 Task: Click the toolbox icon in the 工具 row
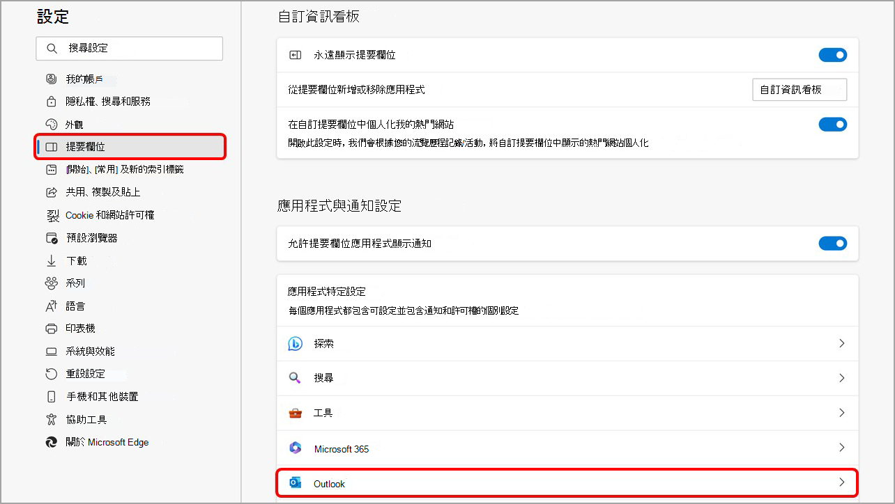(x=296, y=413)
